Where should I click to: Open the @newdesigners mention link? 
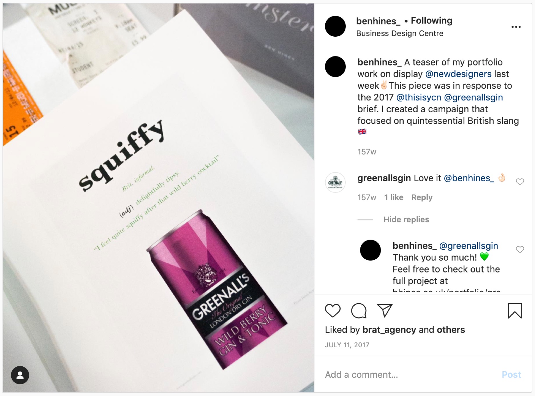[x=458, y=74]
